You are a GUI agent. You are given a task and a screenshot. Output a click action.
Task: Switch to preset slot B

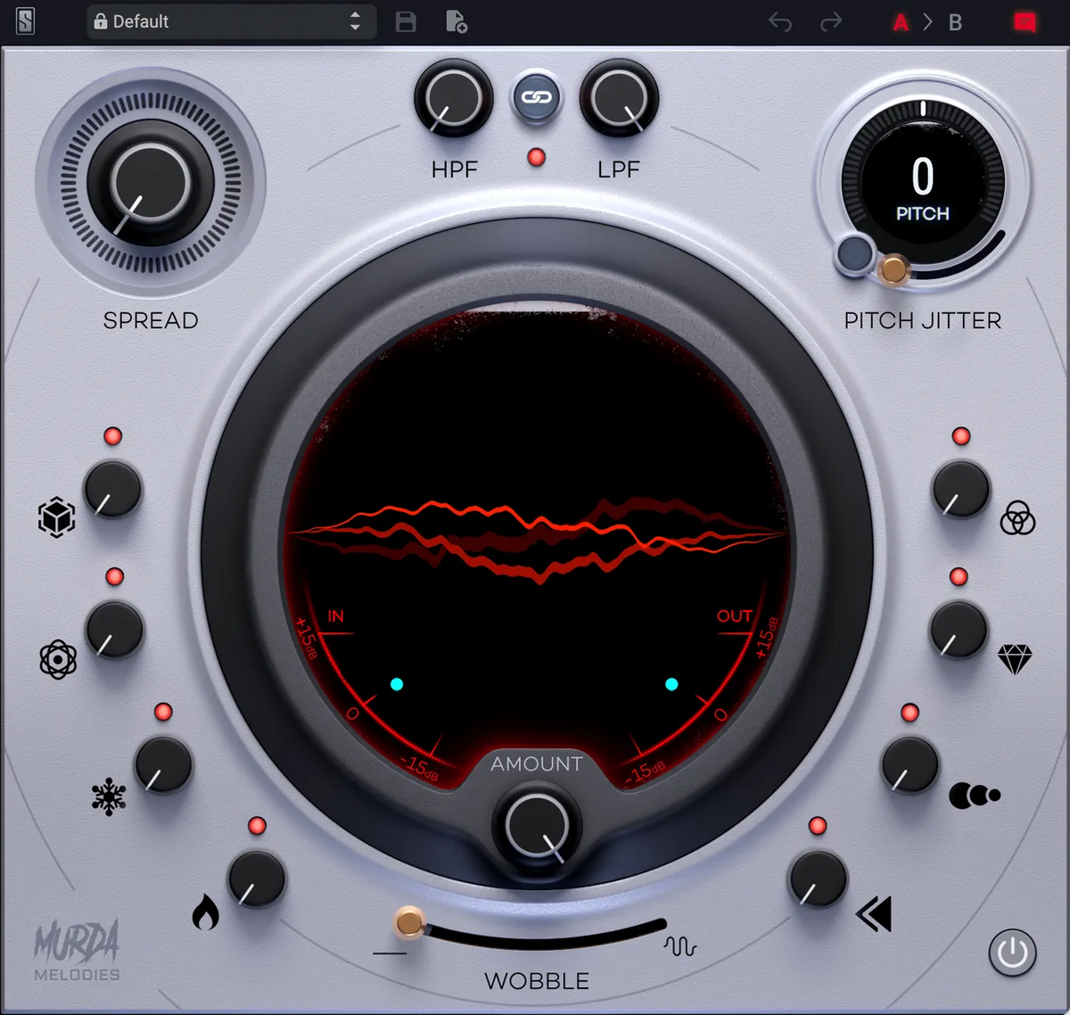954,21
